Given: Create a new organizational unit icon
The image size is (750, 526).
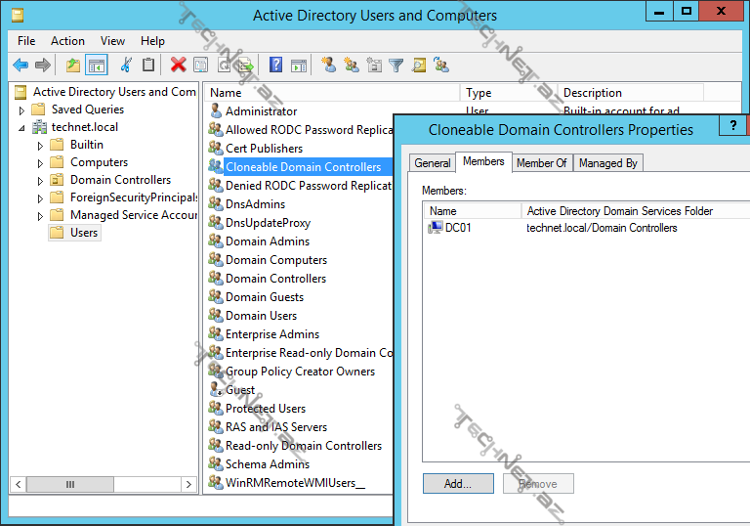Looking at the screenshot, I should click(x=374, y=65).
